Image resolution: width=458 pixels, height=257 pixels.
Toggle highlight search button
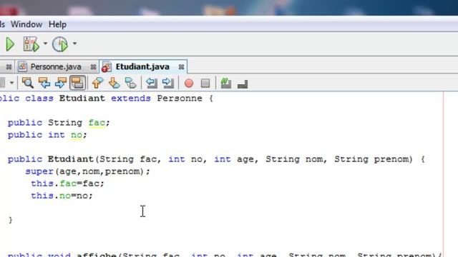pos(77,83)
